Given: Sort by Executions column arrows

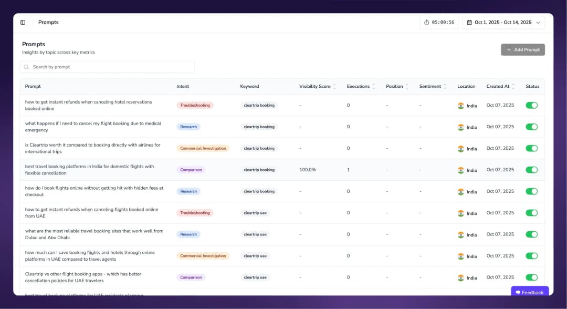Looking at the screenshot, I should click(374, 87).
